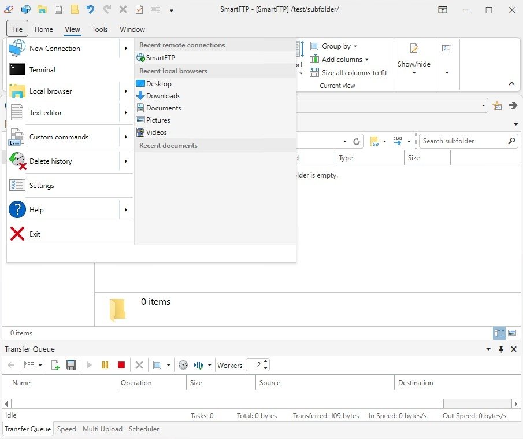Screen dimensions: 523x439
Task: Click the scheduler clock icon in Transfer Queue
Action: 183,365
